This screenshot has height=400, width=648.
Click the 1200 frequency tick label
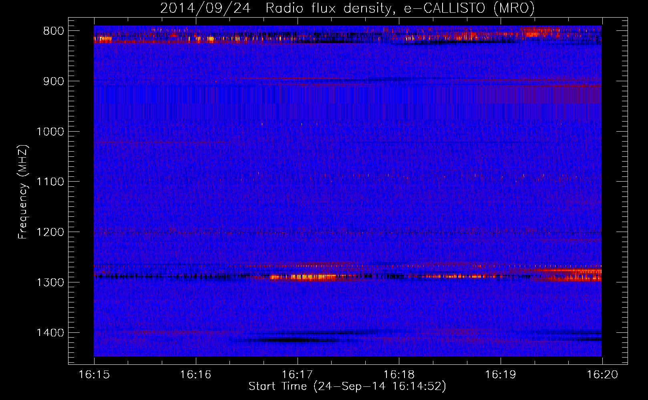50,232
